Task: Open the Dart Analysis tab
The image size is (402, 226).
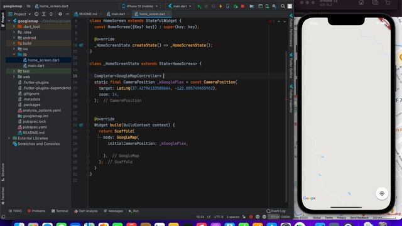Action: point(86,211)
